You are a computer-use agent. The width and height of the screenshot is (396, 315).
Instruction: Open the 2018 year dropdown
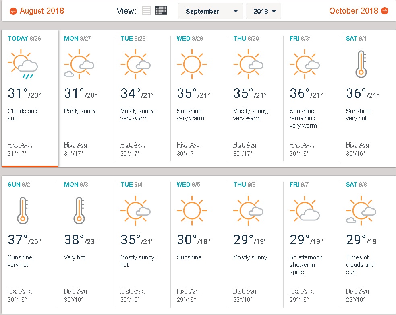[x=263, y=11]
